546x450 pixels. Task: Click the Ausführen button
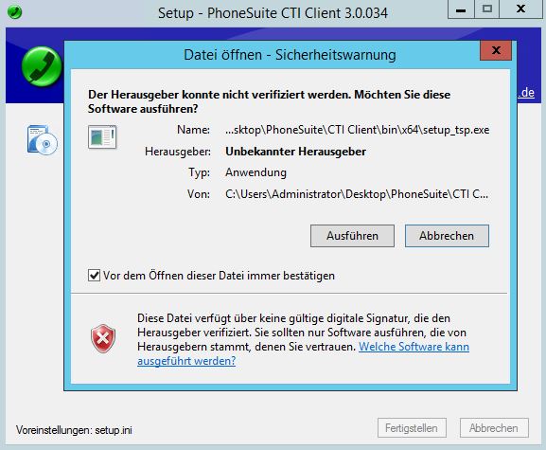352,236
